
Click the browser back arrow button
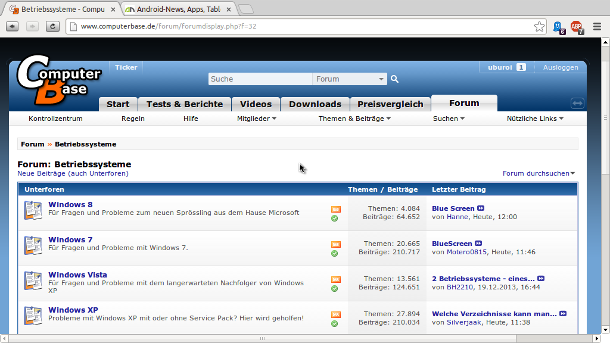pos(13,26)
